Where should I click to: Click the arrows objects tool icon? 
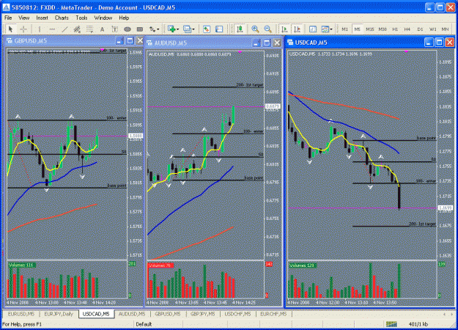point(152,29)
